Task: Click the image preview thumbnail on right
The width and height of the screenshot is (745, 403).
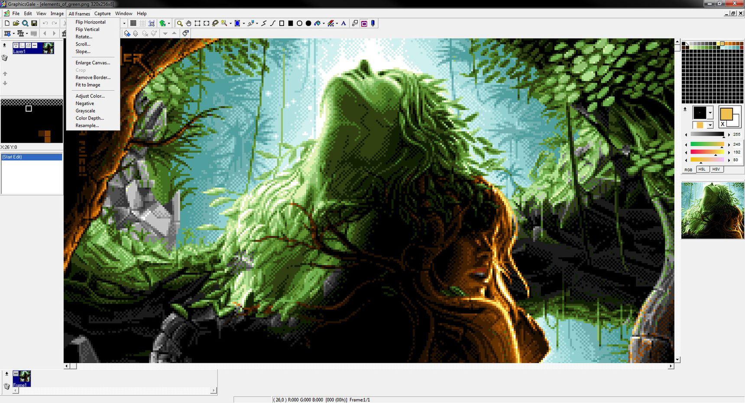Action: tap(713, 210)
